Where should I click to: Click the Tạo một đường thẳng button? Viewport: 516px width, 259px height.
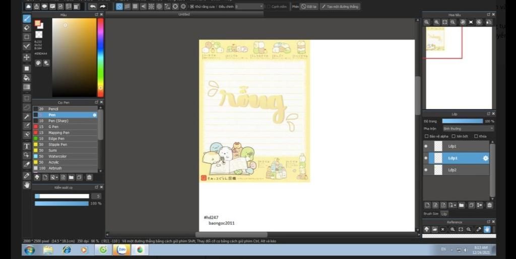point(340,7)
